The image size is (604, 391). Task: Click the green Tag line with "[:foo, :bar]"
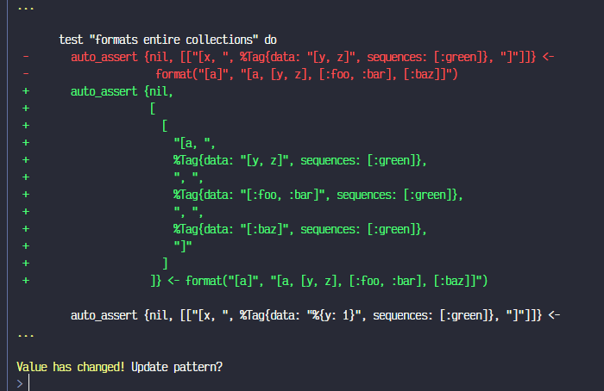(318, 195)
